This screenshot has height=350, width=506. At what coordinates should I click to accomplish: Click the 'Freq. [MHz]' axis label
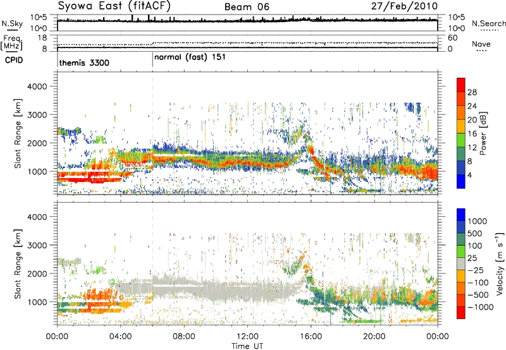[12, 43]
